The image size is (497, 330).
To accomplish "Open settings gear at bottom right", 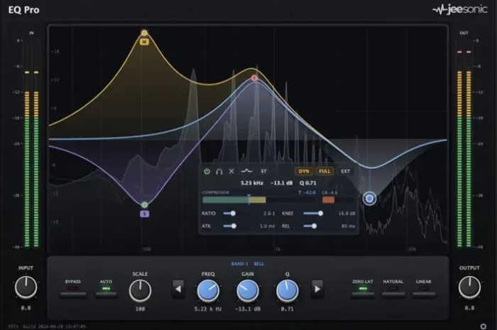I will point(483,326).
